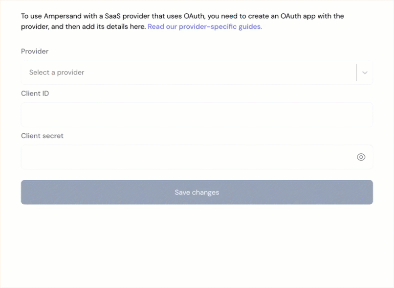394x288 pixels.
Task: Open the dropdown arrow next to Select a provider
Action: [x=364, y=72]
